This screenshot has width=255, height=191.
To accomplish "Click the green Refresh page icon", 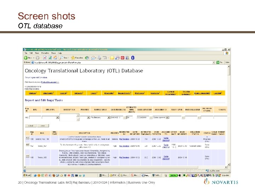I will coord(50,58).
